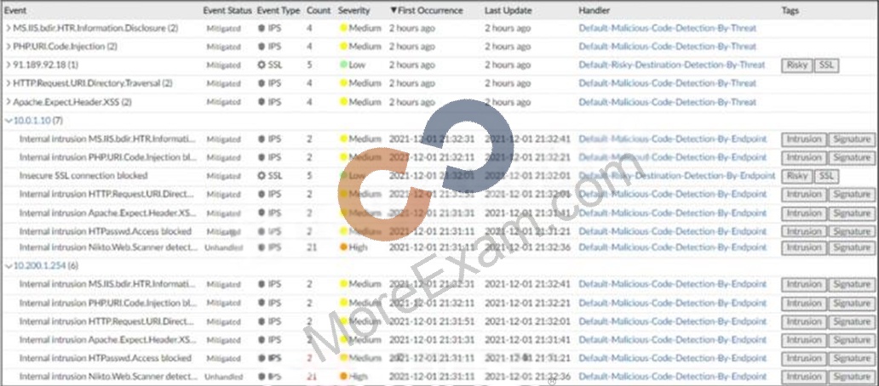Expand the 91.189.92.18 (1) event group
Image resolution: width=879 pixels, height=386 pixels.
(8, 65)
